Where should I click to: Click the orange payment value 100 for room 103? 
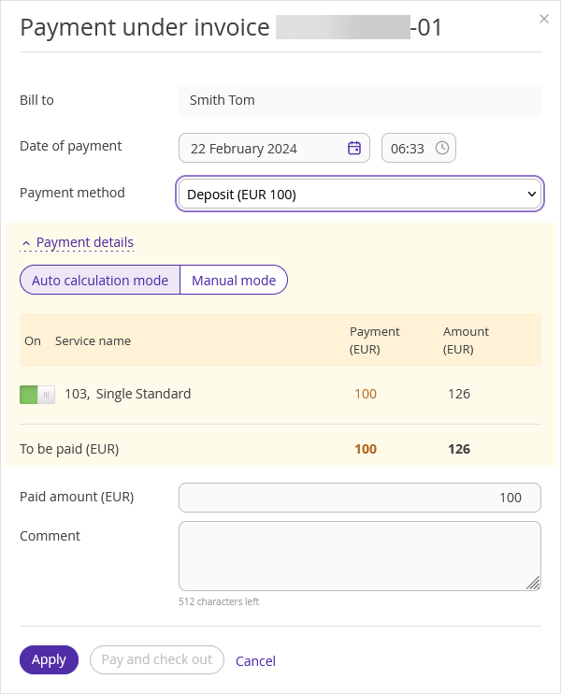[x=366, y=394]
